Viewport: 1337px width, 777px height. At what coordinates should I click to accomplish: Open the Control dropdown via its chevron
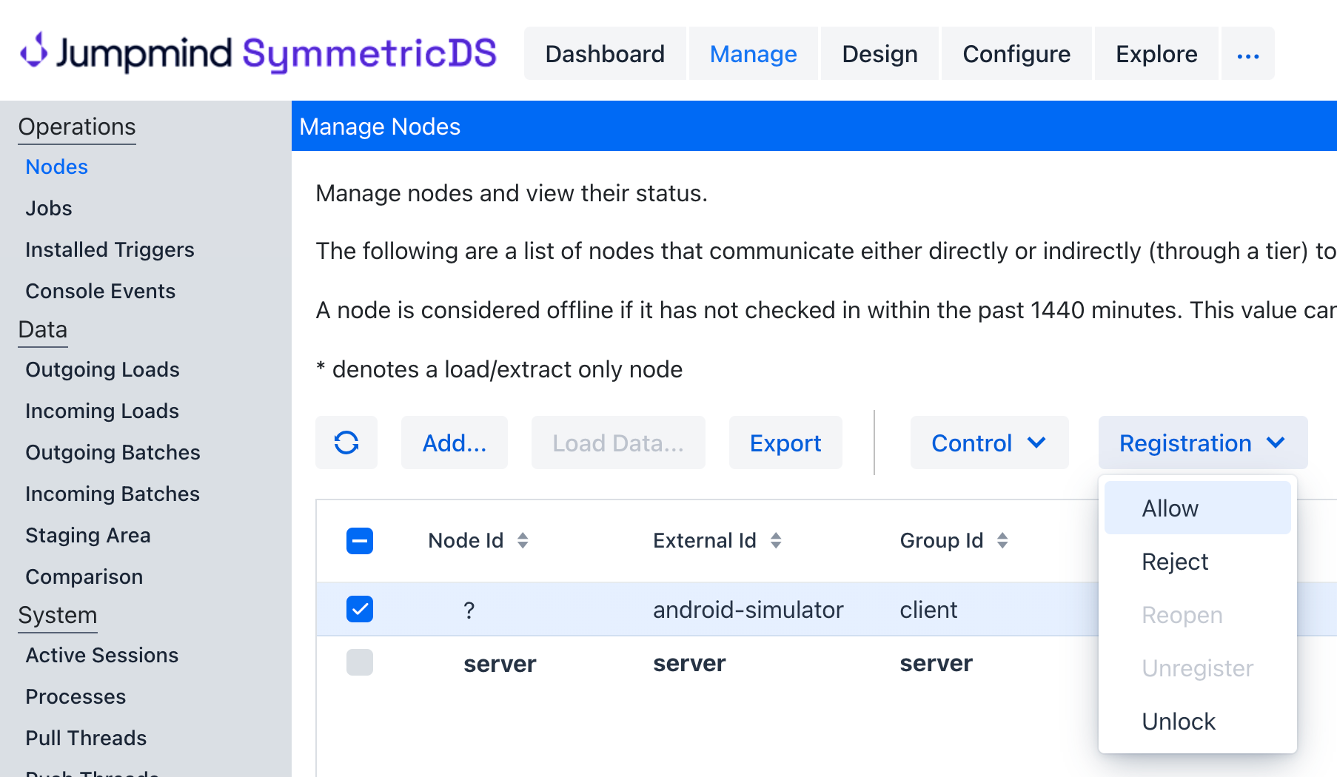tap(1038, 443)
